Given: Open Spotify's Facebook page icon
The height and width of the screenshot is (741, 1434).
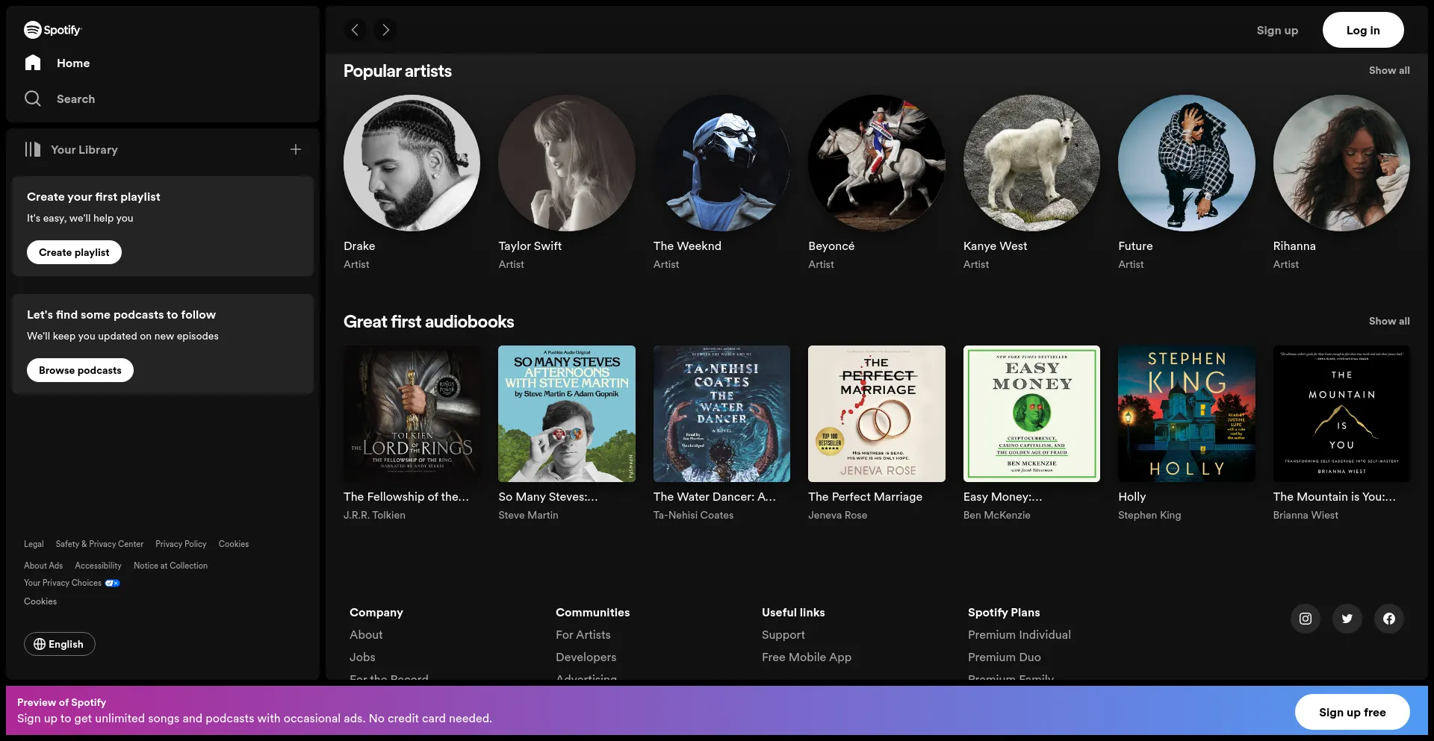Looking at the screenshot, I should coord(1389,619).
